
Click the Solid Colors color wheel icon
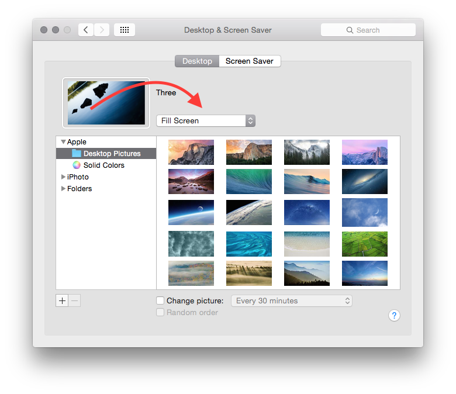point(77,165)
